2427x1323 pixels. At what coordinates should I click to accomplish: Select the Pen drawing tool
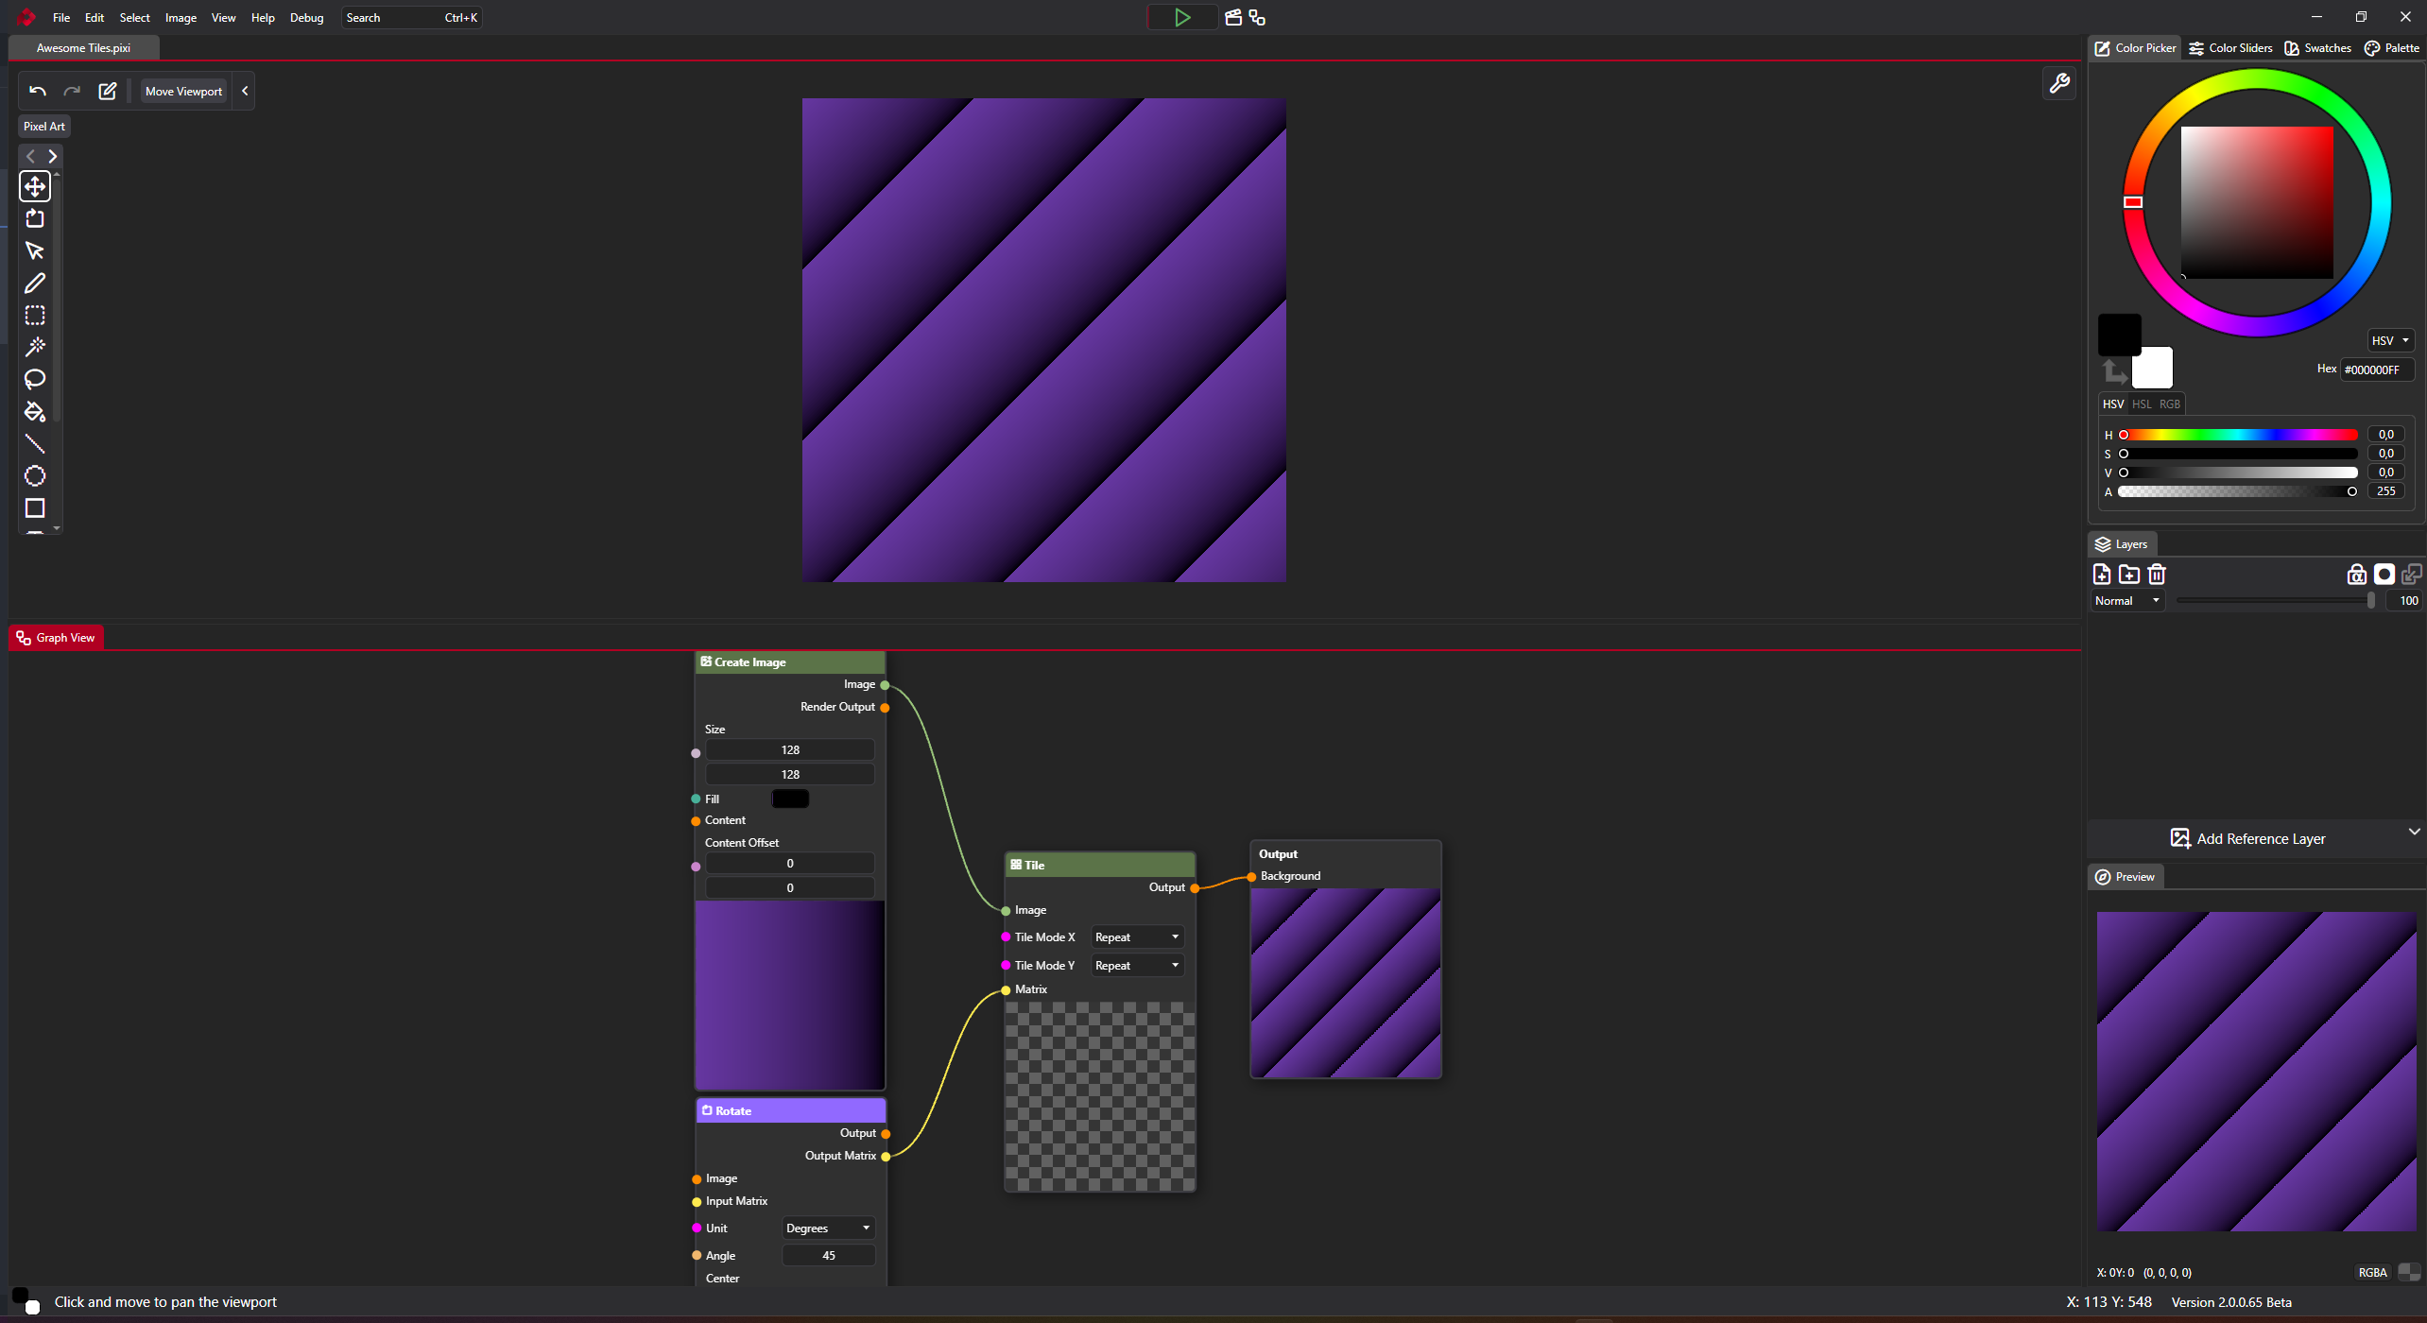click(x=35, y=283)
